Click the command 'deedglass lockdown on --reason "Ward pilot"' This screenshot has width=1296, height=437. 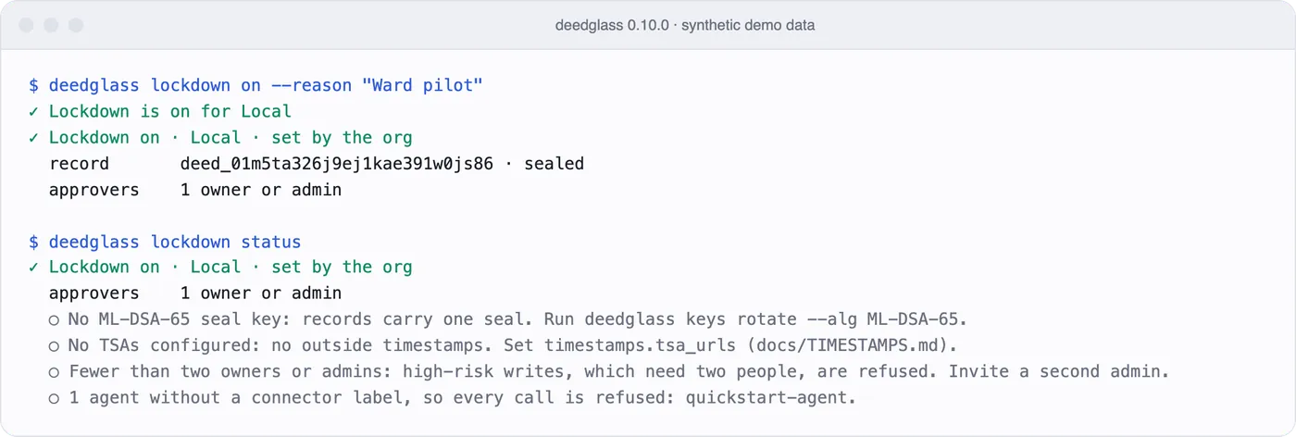[x=266, y=85]
